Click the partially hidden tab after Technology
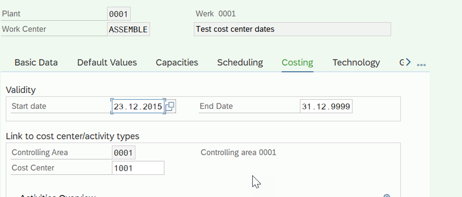462x197 pixels. tap(402, 62)
